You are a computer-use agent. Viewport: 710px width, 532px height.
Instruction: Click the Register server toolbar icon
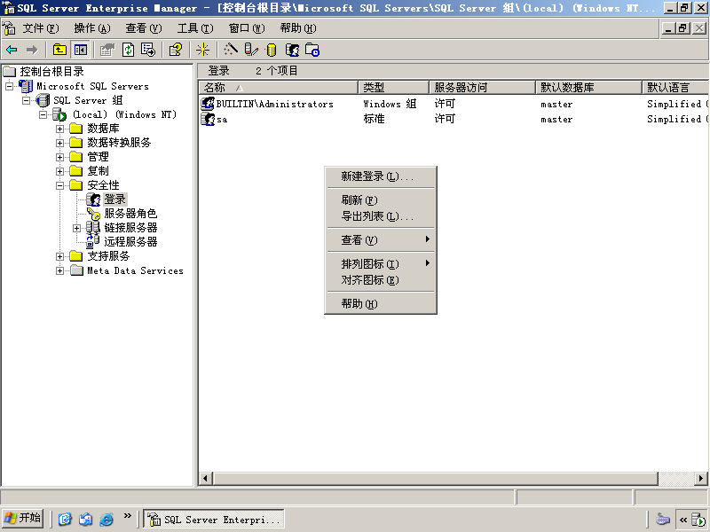coord(251,50)
